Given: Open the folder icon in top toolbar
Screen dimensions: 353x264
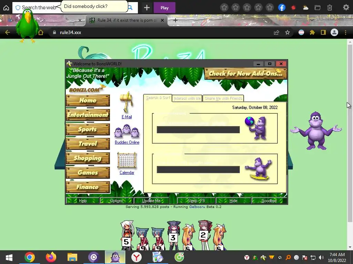Looking at the screenshot, I should pyautogui.click(x=317, y=8).
